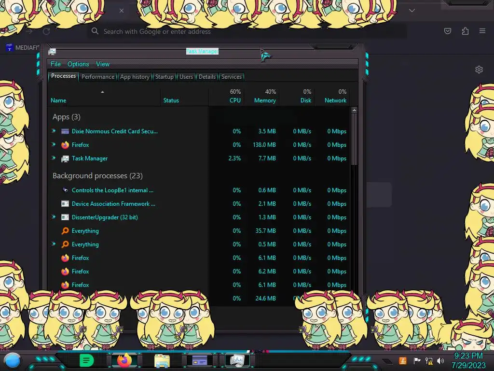
Task: Open the File menu
Action: tap(55, 64)
